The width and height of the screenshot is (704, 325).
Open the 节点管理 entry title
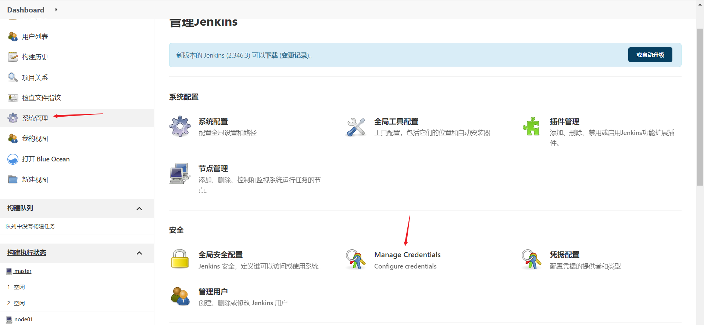[213, 168]
